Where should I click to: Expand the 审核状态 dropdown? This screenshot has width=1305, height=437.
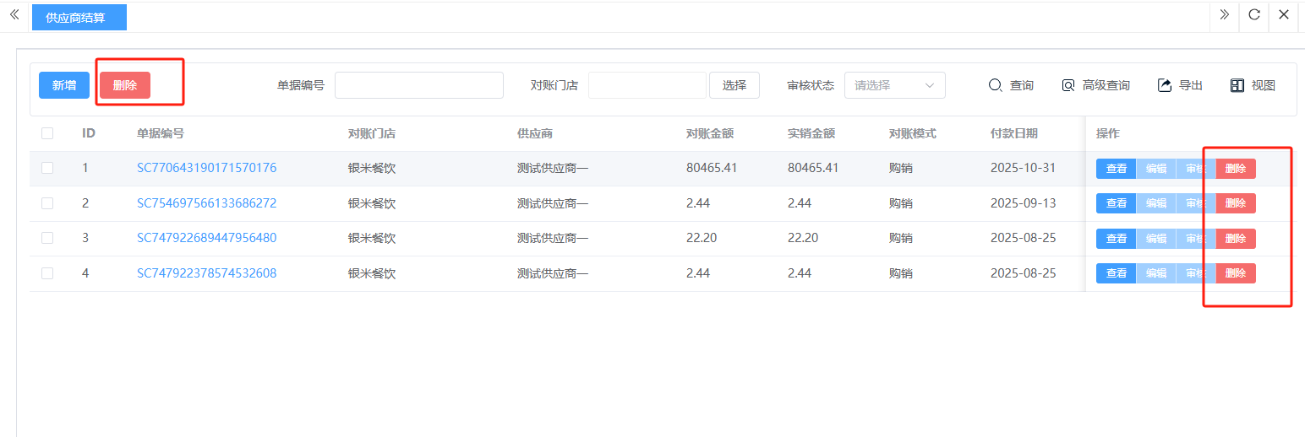click(x=894, y=85)
